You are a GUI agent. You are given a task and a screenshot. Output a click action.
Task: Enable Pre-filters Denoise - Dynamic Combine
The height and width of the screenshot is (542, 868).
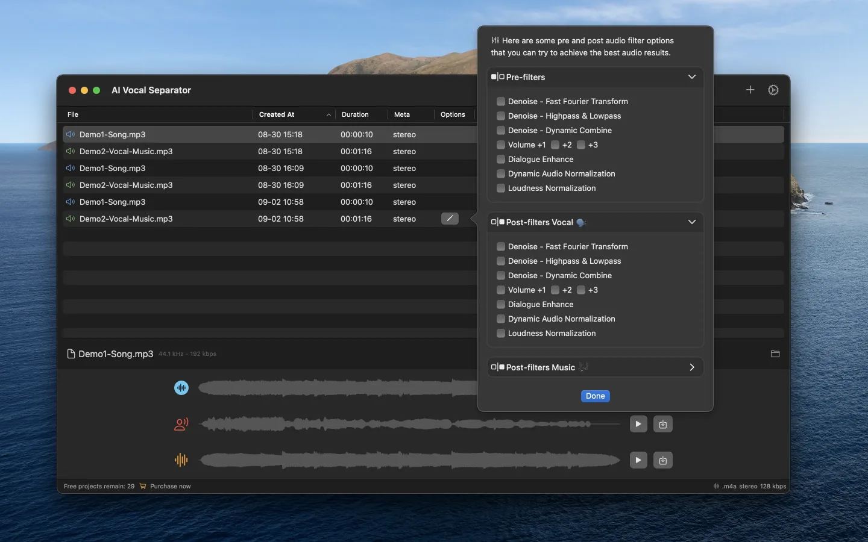[501, 130]
